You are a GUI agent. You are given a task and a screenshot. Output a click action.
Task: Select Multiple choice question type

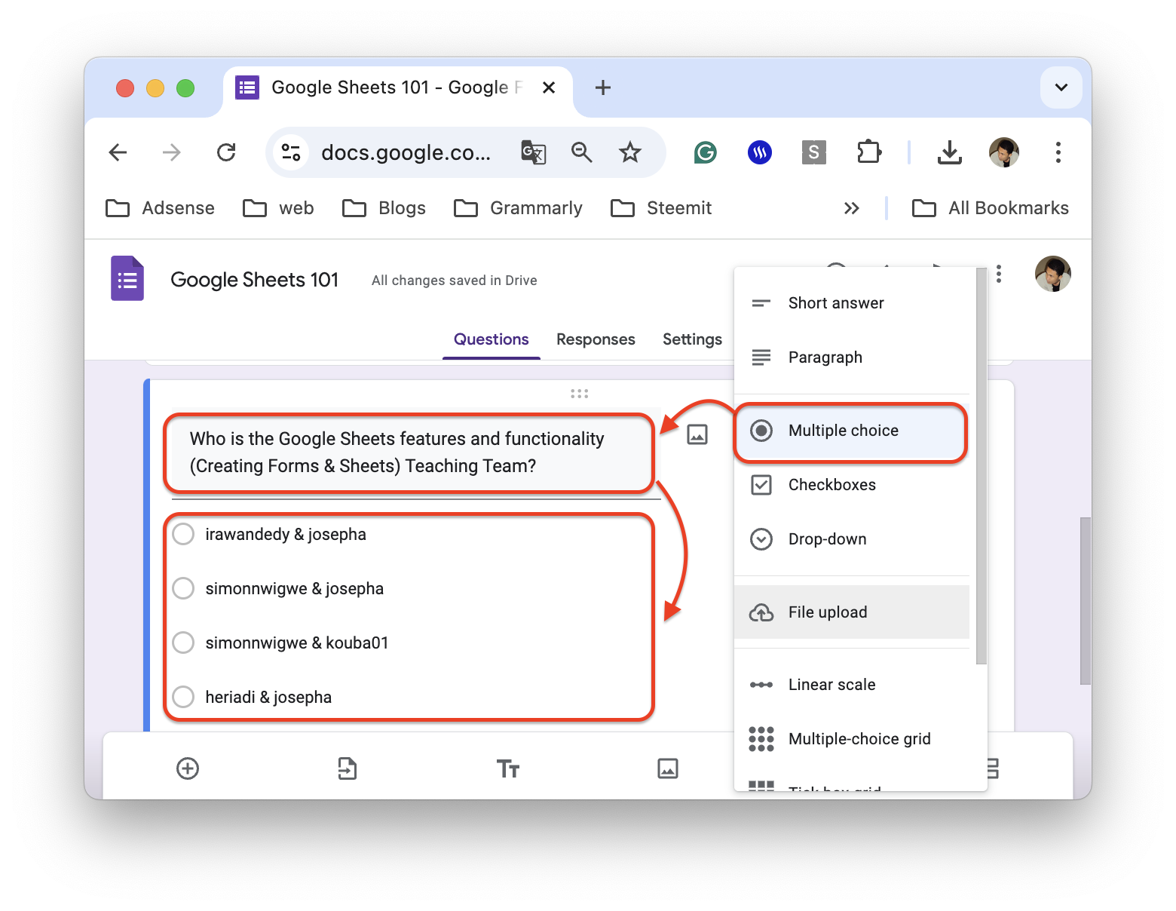(852, 431)
